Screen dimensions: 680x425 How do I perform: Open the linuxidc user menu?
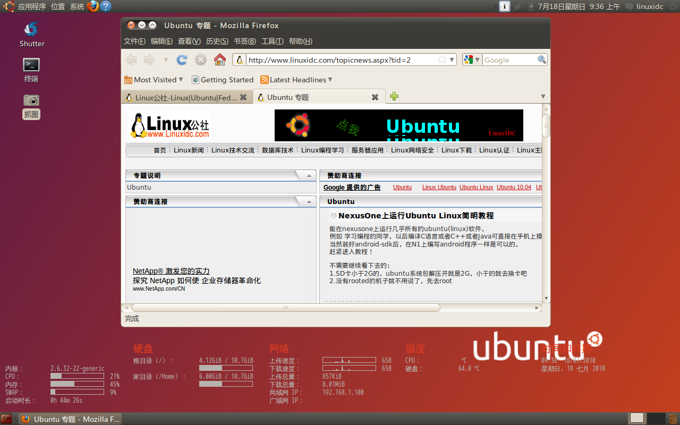644,6
